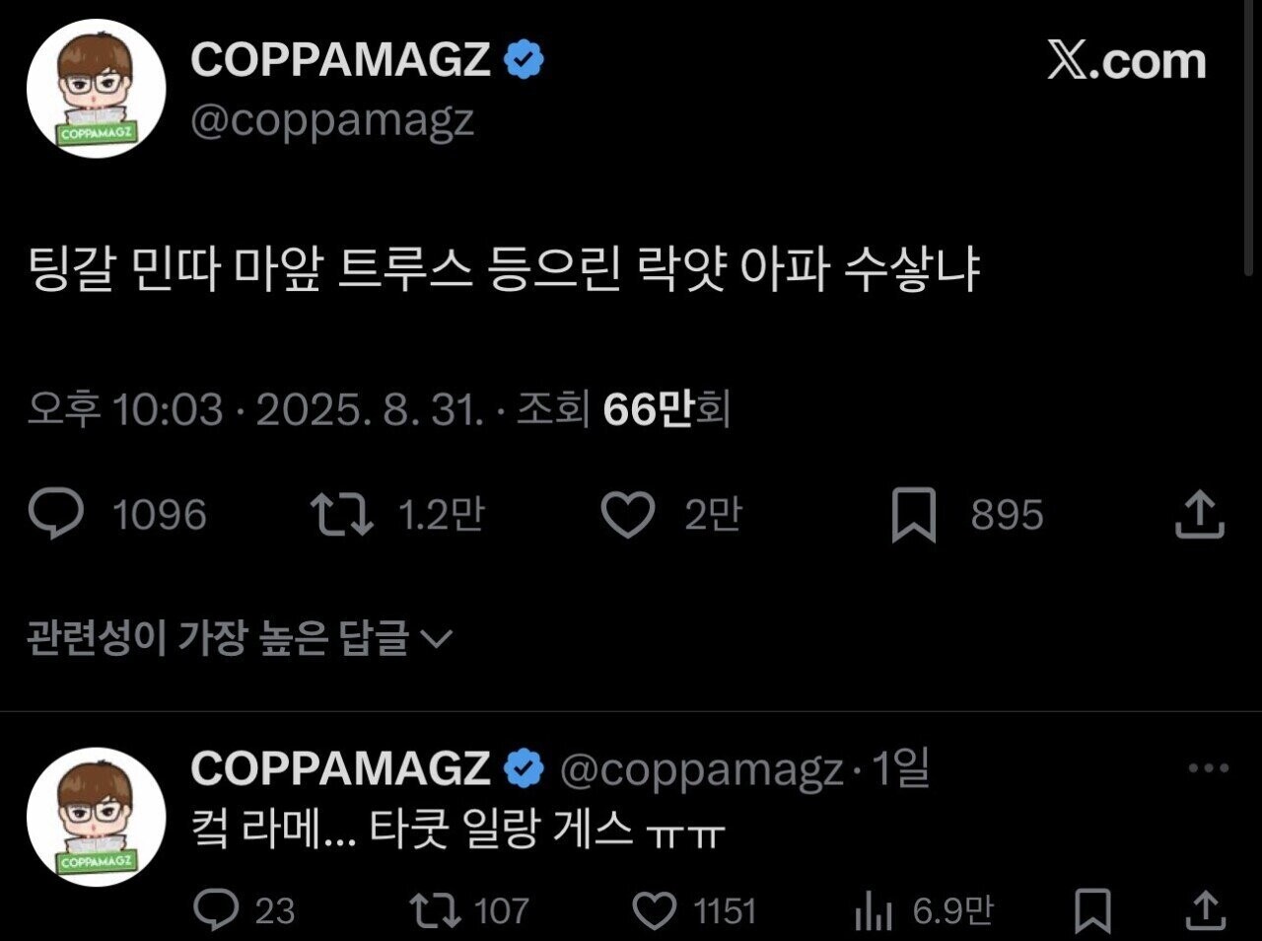Like the main post with the heart icon

pyautogui.click(x=628, y=516)
